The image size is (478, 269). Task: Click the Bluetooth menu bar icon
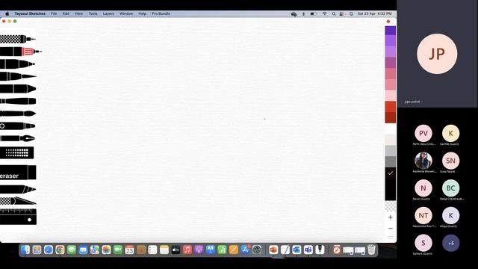point(303,13)
